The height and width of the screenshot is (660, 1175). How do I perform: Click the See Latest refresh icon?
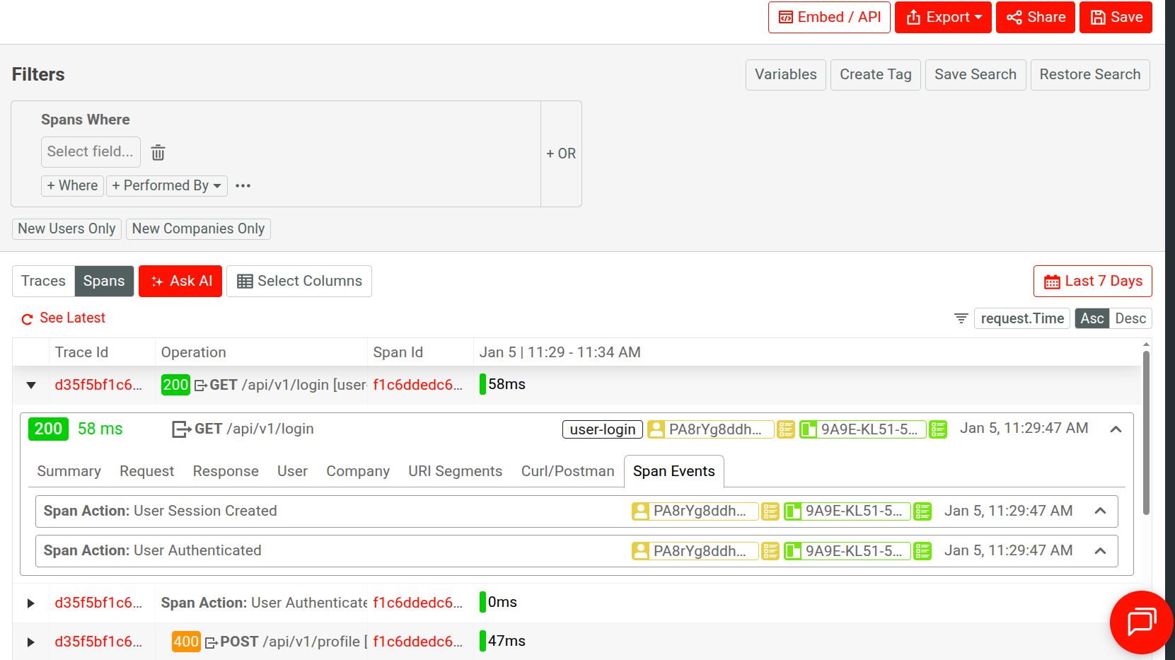tap(26, 318)
